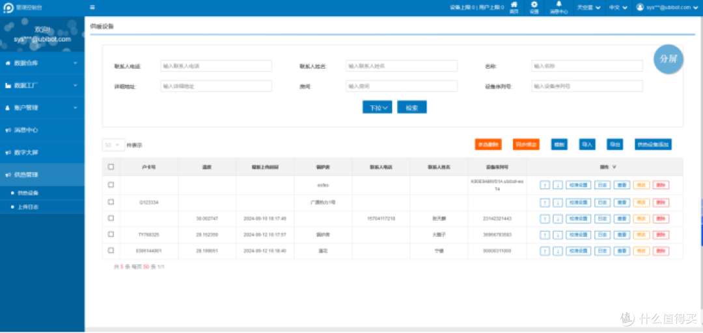Select 供热管理 in the sidebar
The width and height of the screenshot is (703, 333).
tap(42, 175)
